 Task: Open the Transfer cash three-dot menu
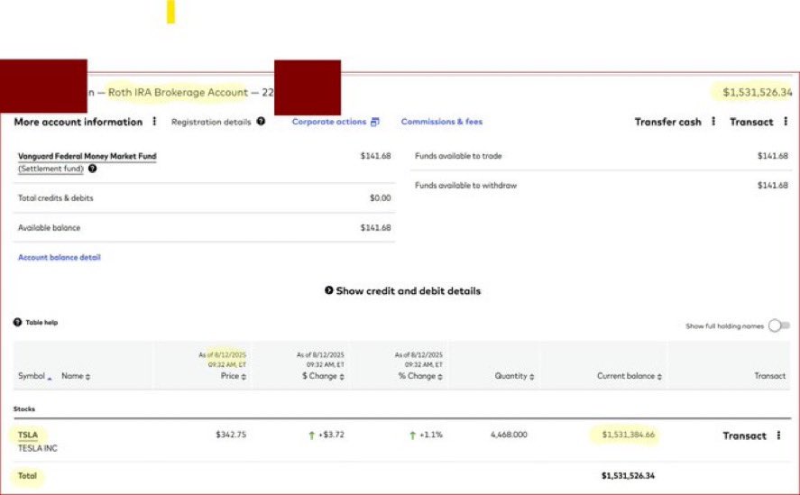[x=713, y=122]
